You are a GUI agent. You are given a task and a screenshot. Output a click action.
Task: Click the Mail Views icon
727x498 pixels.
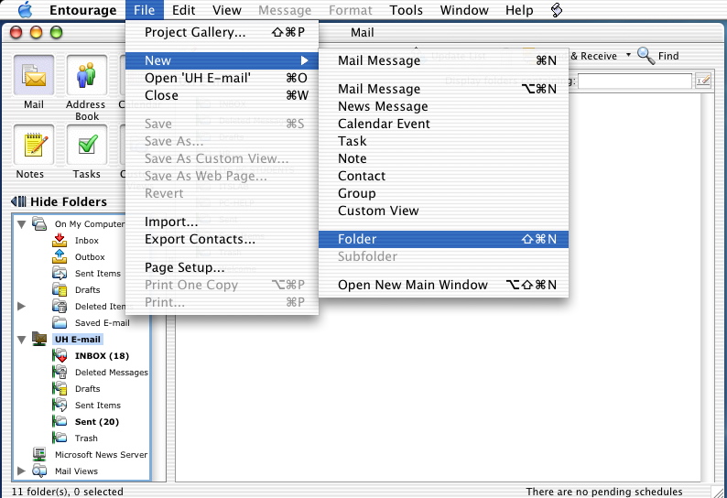tap(39, 471)
